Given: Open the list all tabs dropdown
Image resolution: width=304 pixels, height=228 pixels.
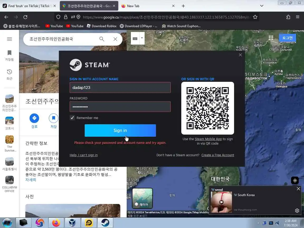Looking at the screenshot, I should [262, 6].
